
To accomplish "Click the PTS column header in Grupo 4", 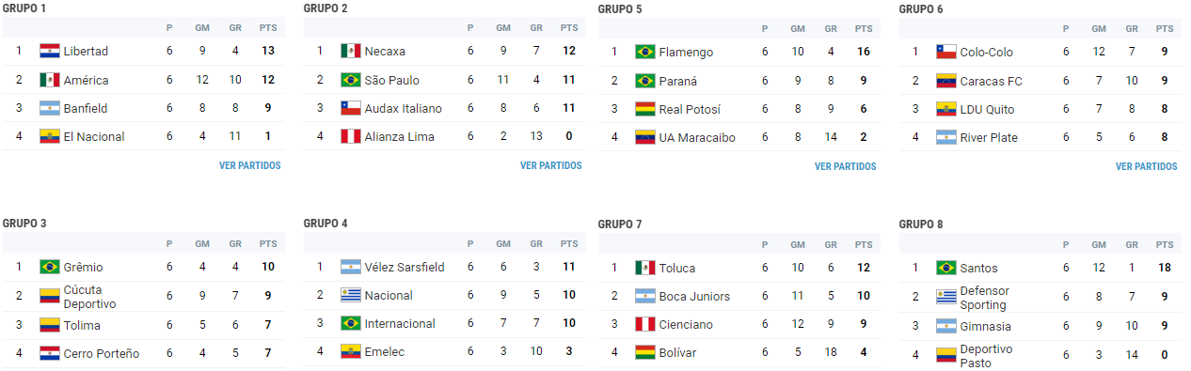I will click(x=569, y=243).
